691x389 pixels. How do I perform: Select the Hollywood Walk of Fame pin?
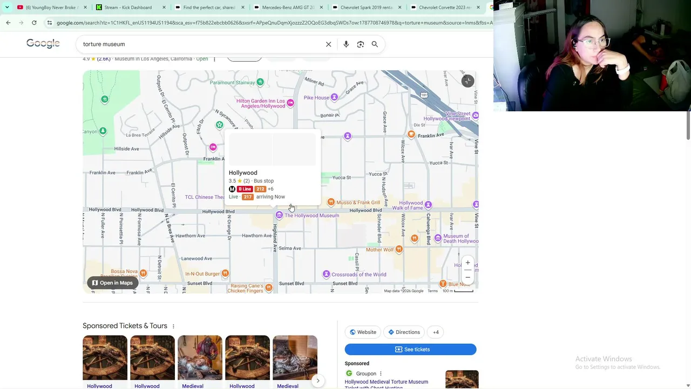pyautogui.click(x=428, y=205)
